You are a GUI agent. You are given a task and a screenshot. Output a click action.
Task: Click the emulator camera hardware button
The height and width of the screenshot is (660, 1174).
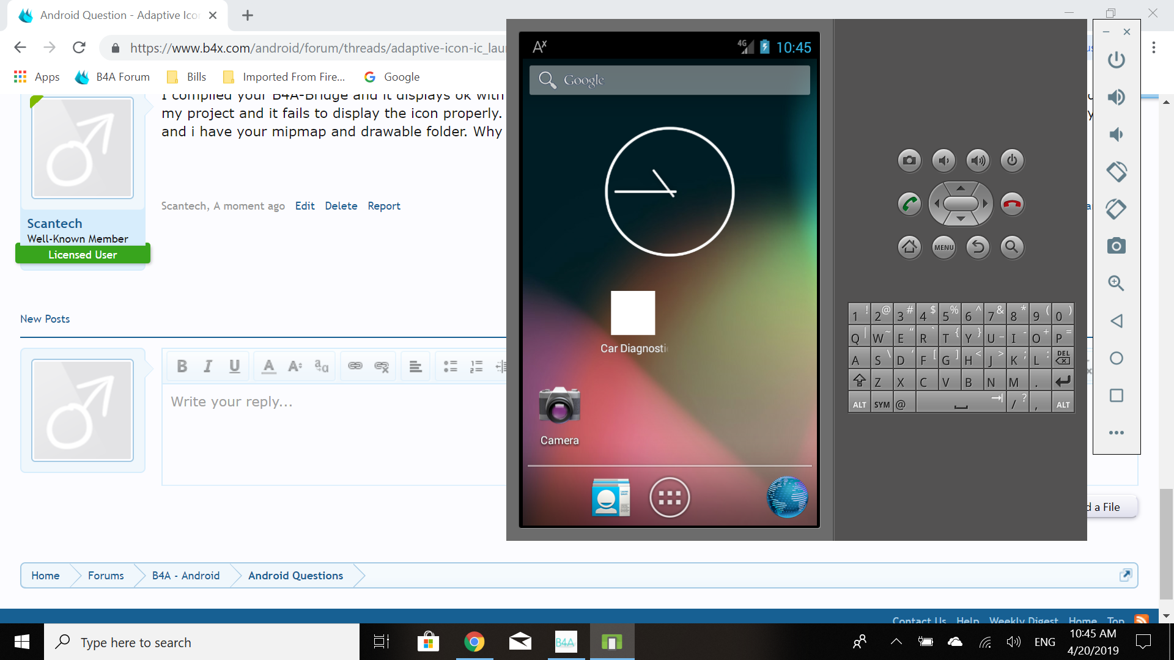[x=909, y=161]
